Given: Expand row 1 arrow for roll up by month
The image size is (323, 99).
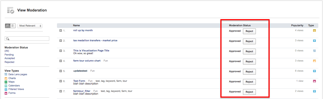Looking at the screenshot, I should coord(61,31).
